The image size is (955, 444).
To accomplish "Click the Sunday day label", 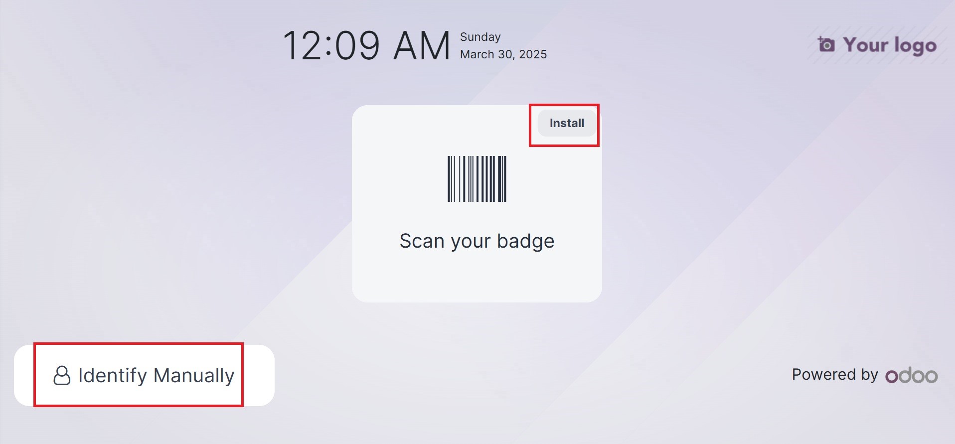I will [x=480, y=37].
